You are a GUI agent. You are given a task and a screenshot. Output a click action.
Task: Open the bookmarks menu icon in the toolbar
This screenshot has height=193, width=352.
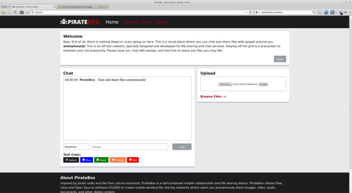coord(332,12)
